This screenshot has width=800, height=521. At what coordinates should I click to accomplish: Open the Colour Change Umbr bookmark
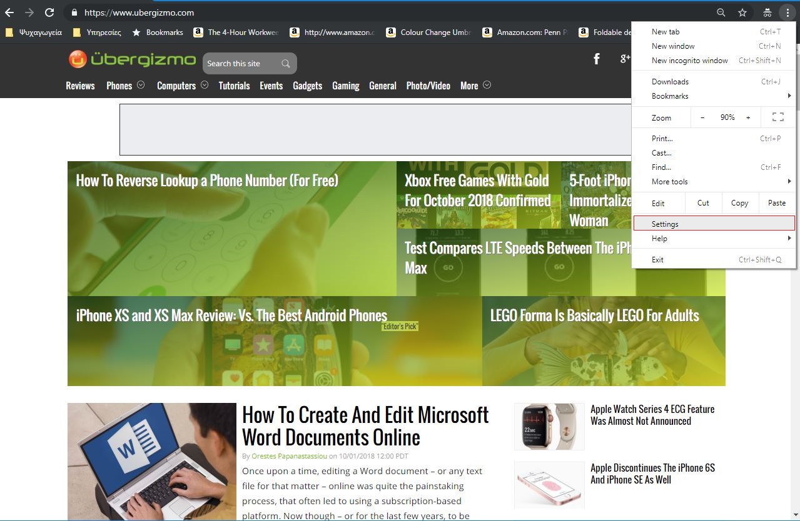pos(428,32)
